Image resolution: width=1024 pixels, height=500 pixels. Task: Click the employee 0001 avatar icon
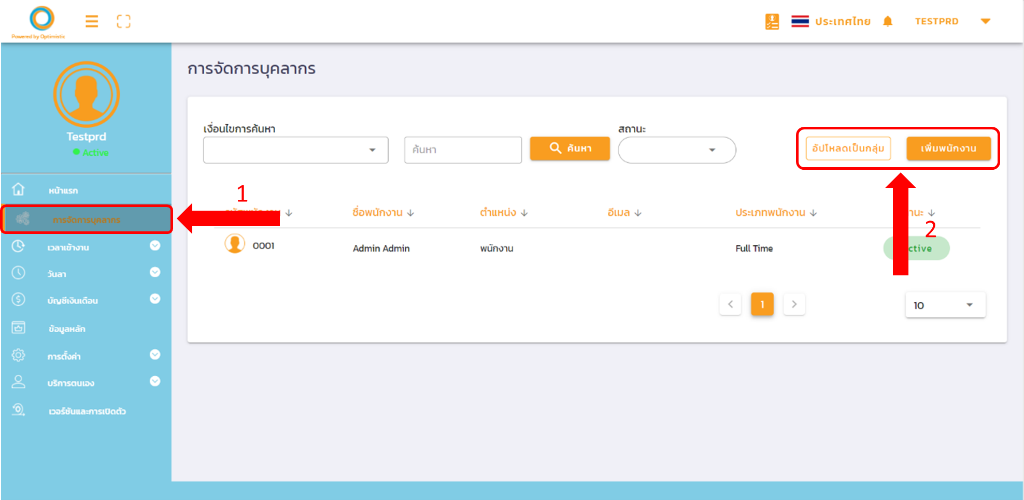[x=235, y=243]
